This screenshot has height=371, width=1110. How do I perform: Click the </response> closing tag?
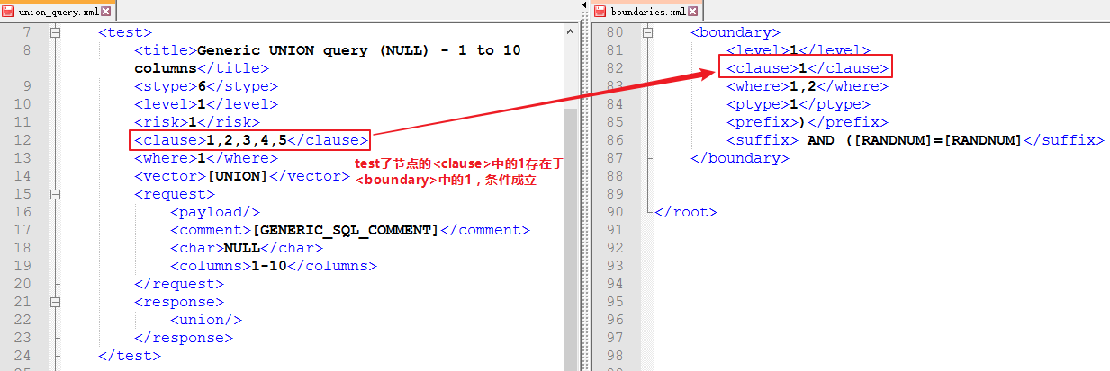point(184,338)
